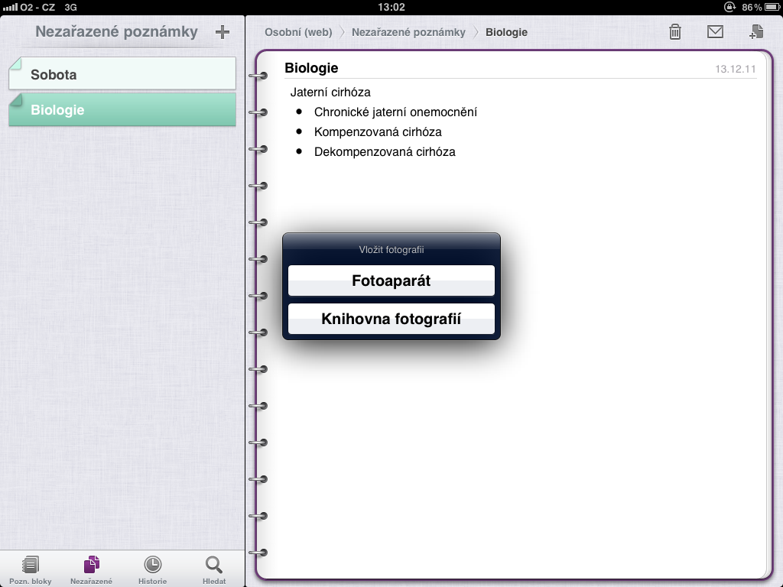Go to Nezařazené poznámky breadcrumb
Viewport: 783px width, 587px height.
[x=408, y=32]
